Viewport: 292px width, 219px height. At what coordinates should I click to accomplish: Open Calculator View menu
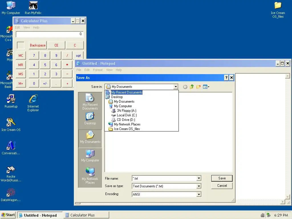coord(27,27)
